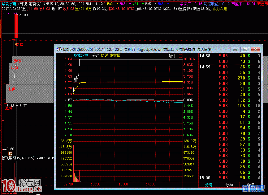Minimize the 华能水电 intraday popup window

[235, 50]
